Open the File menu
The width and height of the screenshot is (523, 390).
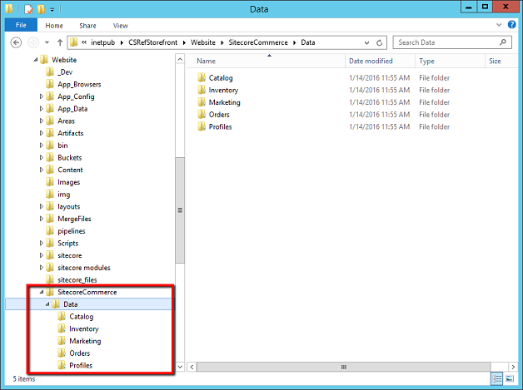[21, 25]
